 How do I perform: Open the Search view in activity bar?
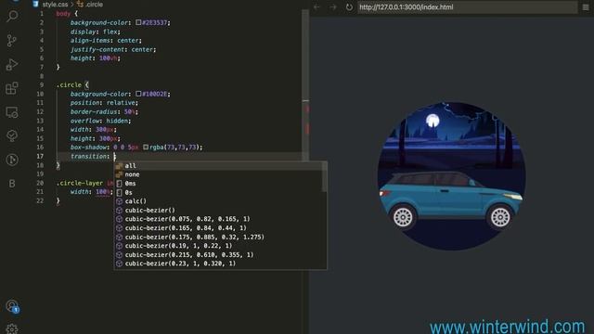12,16
